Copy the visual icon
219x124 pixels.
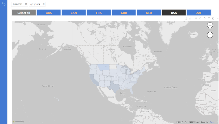click(x=200, y=18)
